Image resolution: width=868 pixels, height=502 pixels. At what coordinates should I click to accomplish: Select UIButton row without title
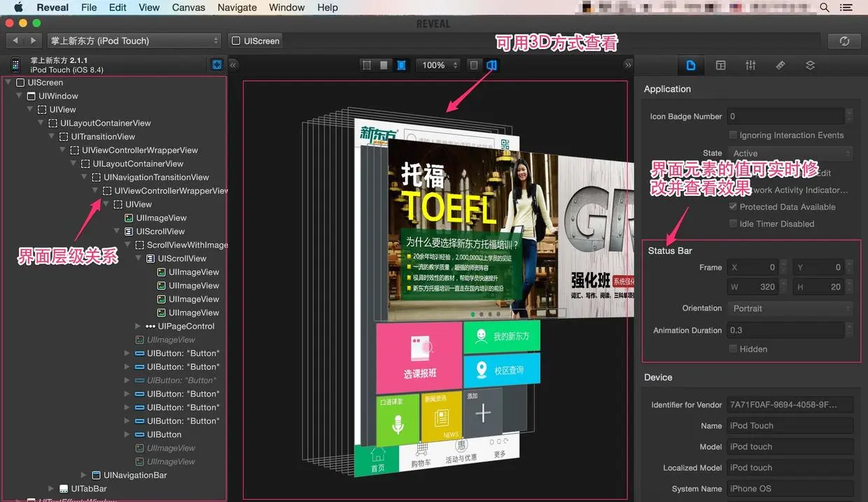coord(158,435)
